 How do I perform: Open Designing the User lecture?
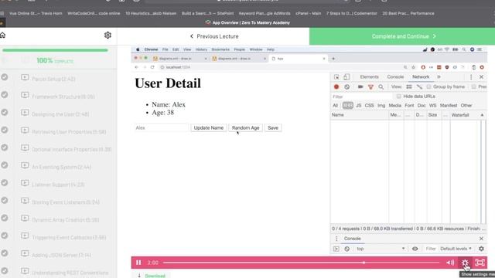(60, 114)
